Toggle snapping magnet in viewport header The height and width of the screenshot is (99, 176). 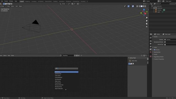(x=72, y=4)
